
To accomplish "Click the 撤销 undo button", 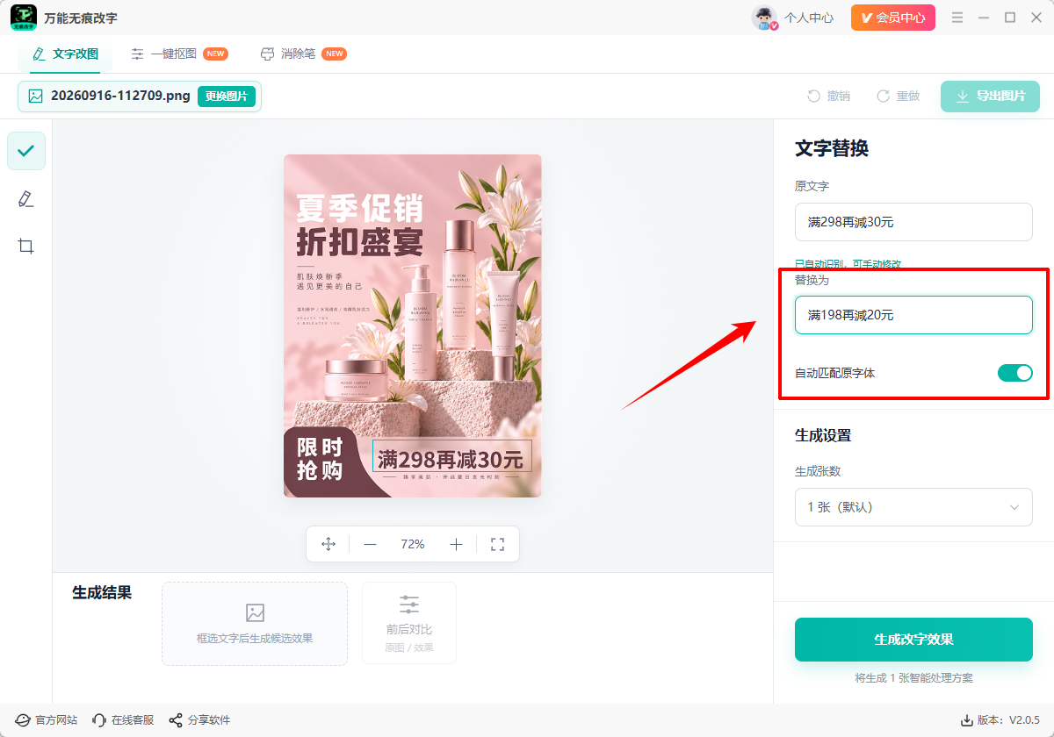I will click(827, 97).
